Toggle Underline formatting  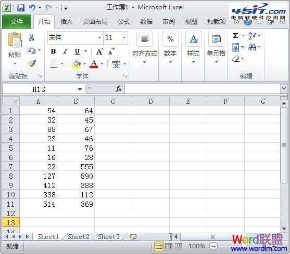point(77,51)
